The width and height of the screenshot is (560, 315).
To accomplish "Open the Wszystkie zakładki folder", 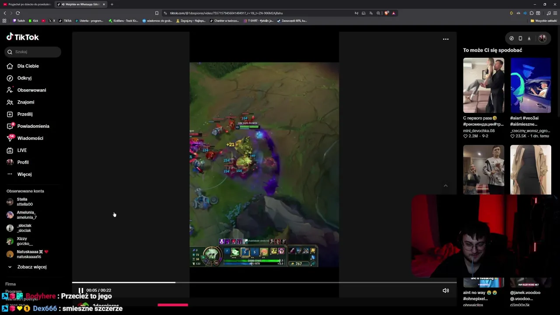I will coord(543,21).
